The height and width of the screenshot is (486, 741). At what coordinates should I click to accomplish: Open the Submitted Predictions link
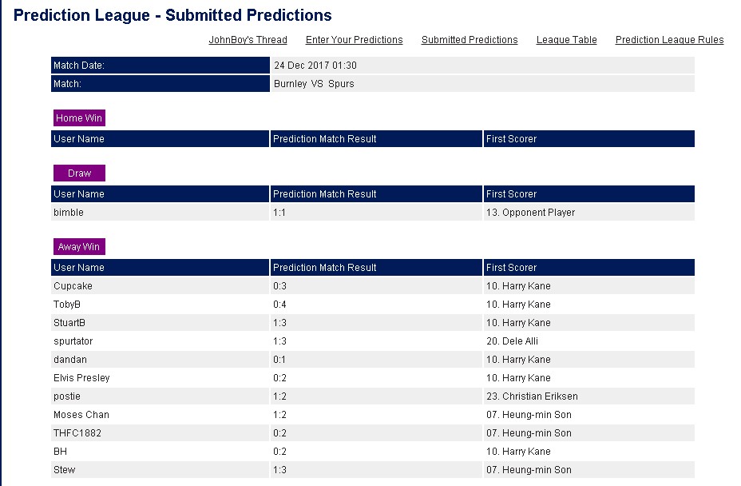(470, 40)
